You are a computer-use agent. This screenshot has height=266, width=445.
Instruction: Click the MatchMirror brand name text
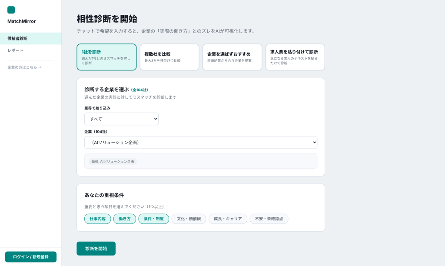[x=22, y=21]
